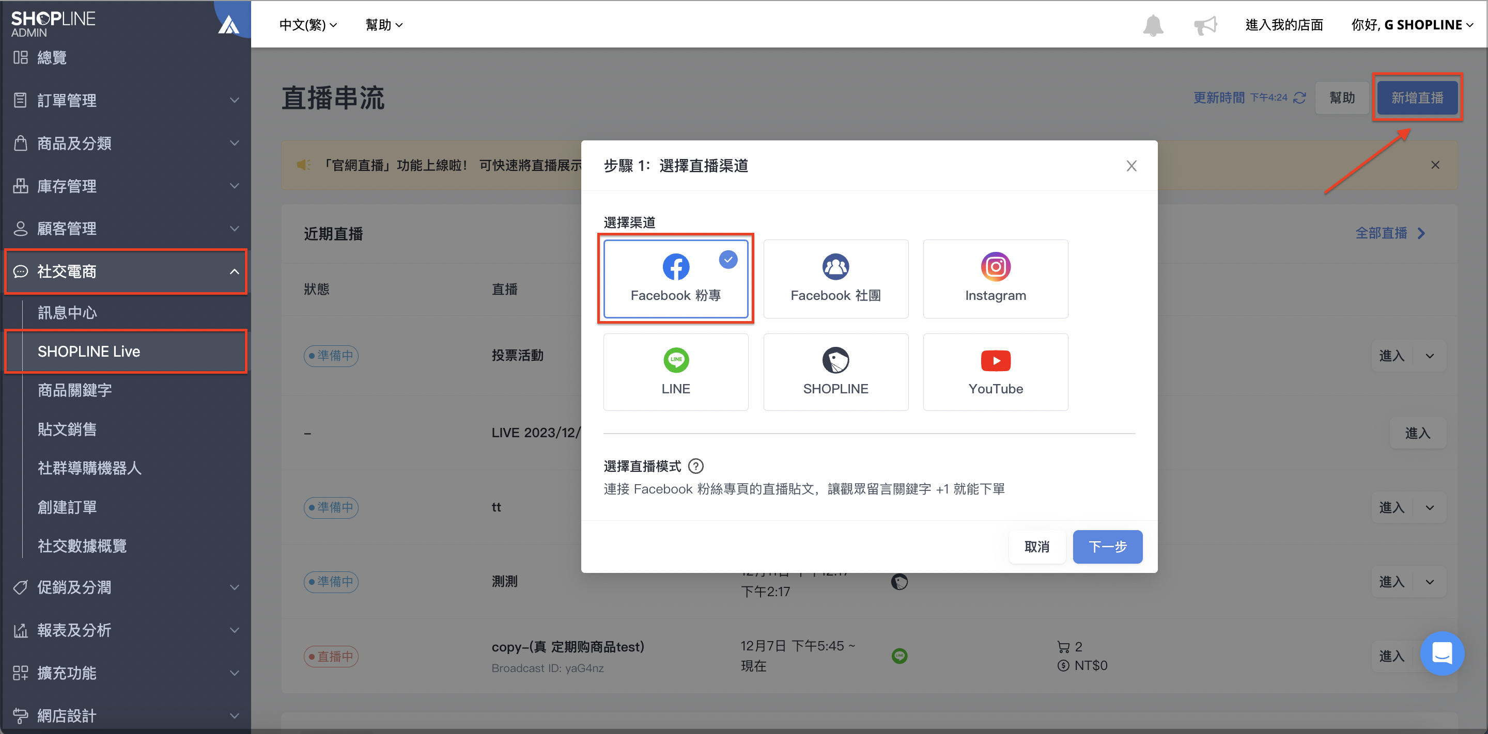
Task: Click the 報表及分析 chart icon
Action: click(x=20, y=630)
